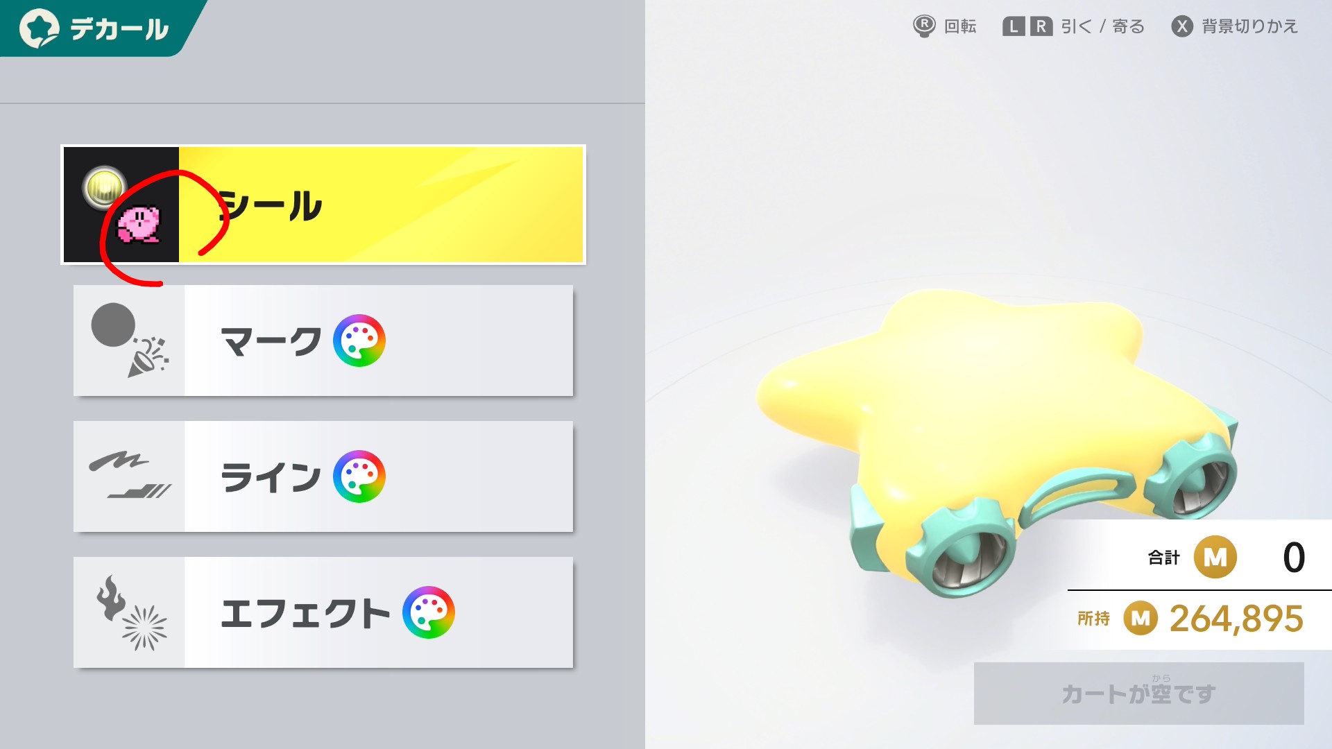Click the R stick 回転 rotate icon
The height and width of the screenshot is (749, 1332).
pyautogui.click(x=924, y=26)
